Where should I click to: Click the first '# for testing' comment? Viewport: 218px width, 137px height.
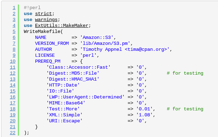pyautogui.click(x=185, y=73)
